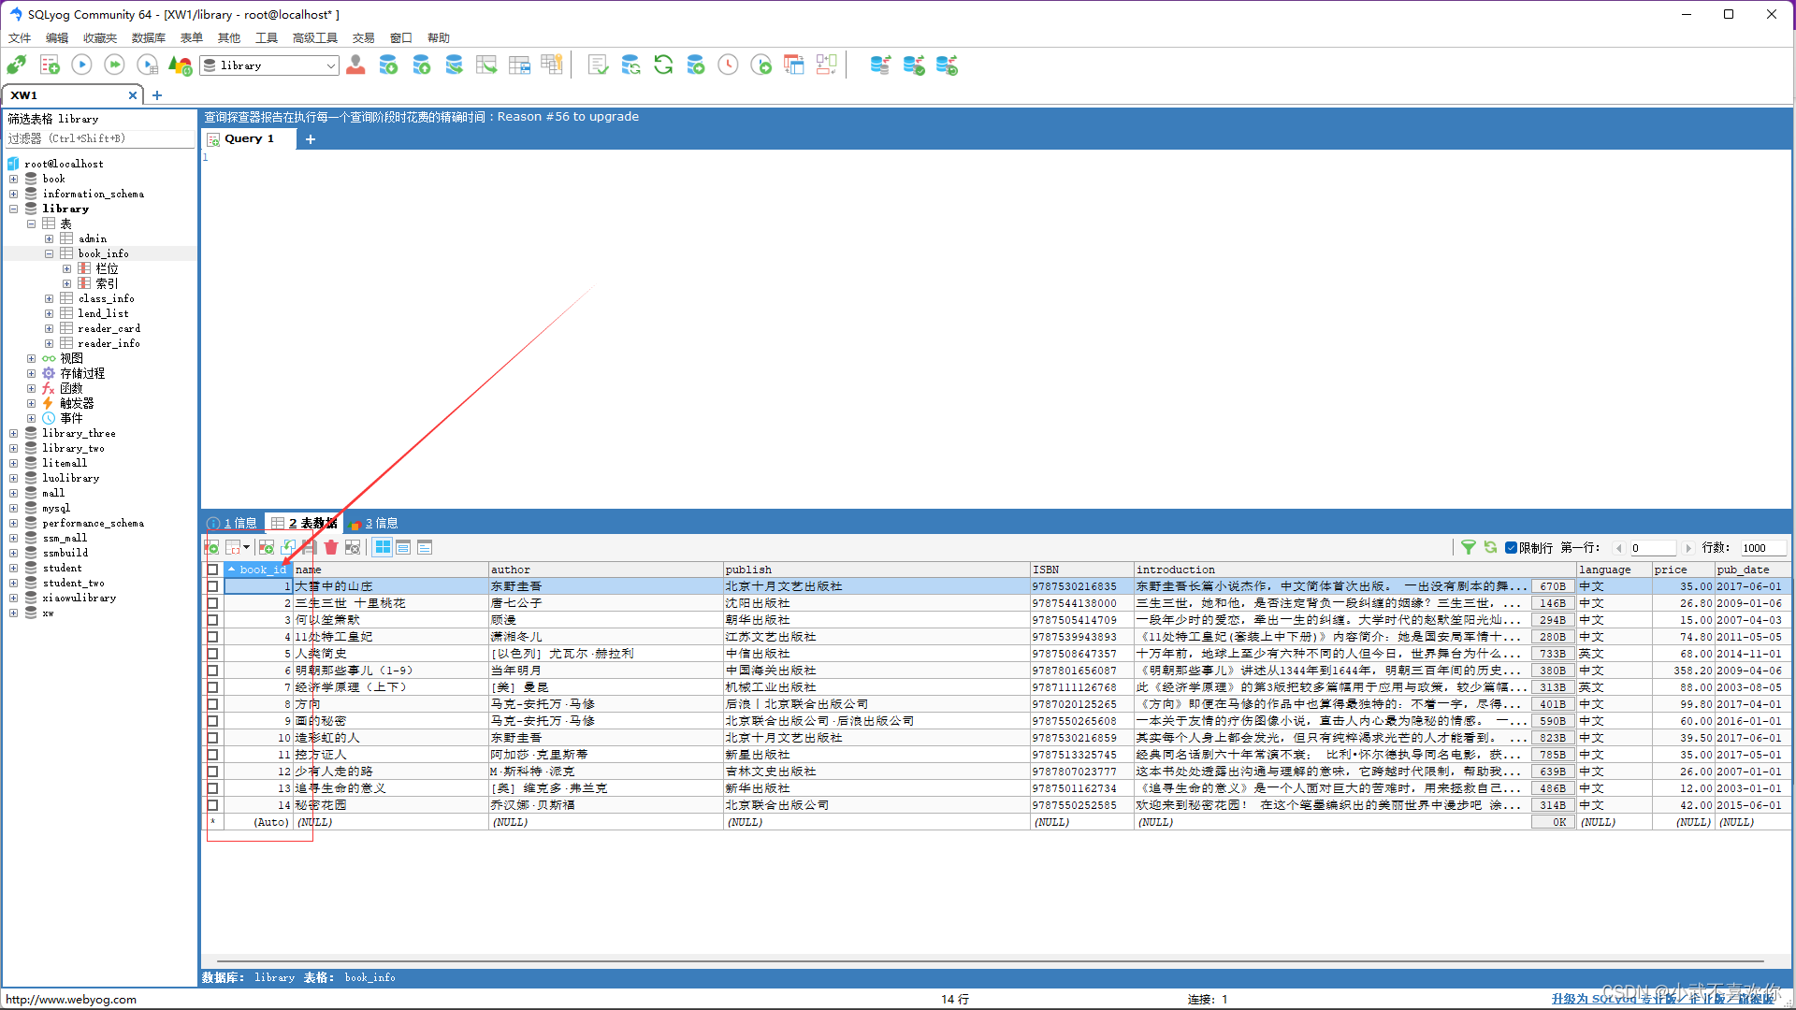Check the row checkbox for 三生三世 十里桃花
This screenshot has width=1796, height=1010.
click(212, 603)
